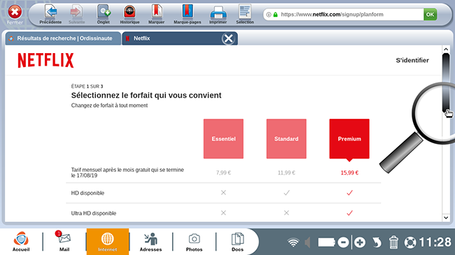Click the page scroll up arrow
The image size is (455, 255).
(446, 50)
